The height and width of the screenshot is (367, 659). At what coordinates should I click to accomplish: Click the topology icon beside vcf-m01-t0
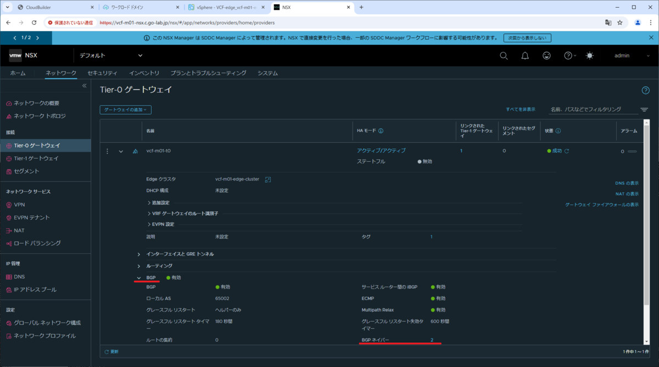pos(135,151)
